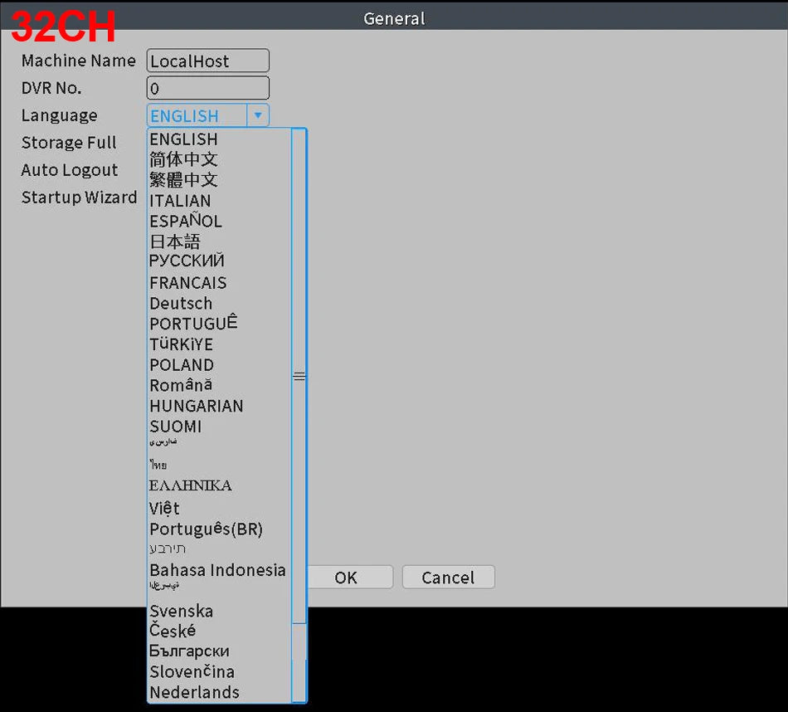Viewport: 788px width, 712px height.
Task: Click the OK button
Action: point(346,578)
